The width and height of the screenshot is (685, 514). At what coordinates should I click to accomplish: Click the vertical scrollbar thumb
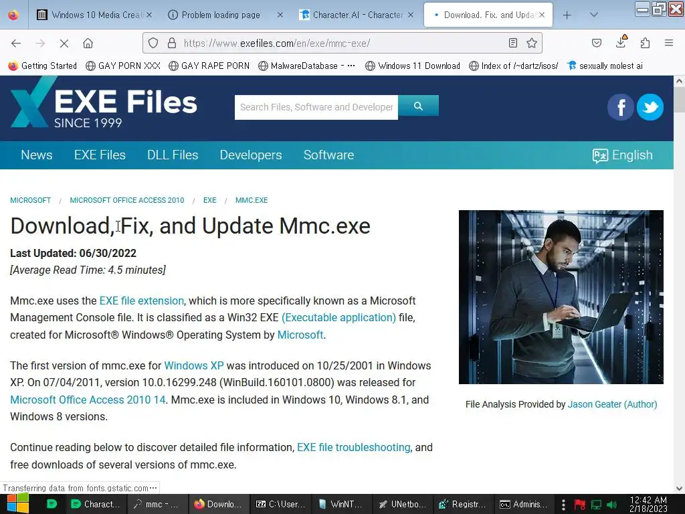point(679,100)
